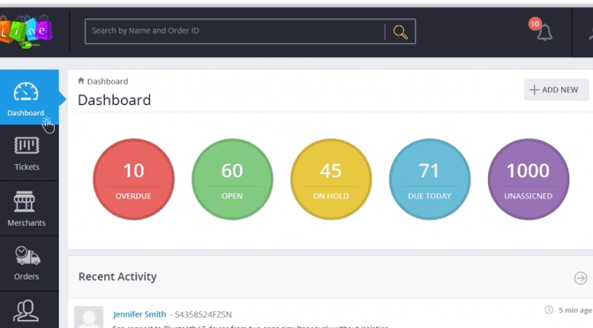Click the Search by Name and Order ID field

tap(235, 31)
